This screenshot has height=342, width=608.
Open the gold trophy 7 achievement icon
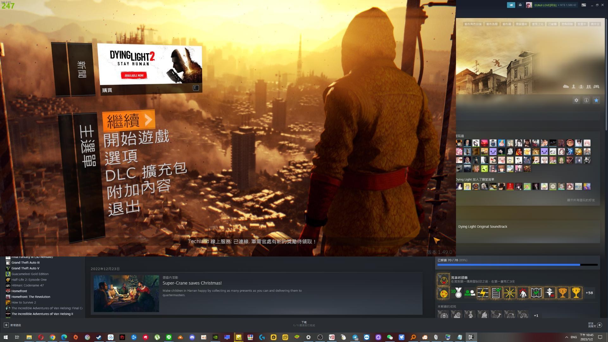(576, 293)
